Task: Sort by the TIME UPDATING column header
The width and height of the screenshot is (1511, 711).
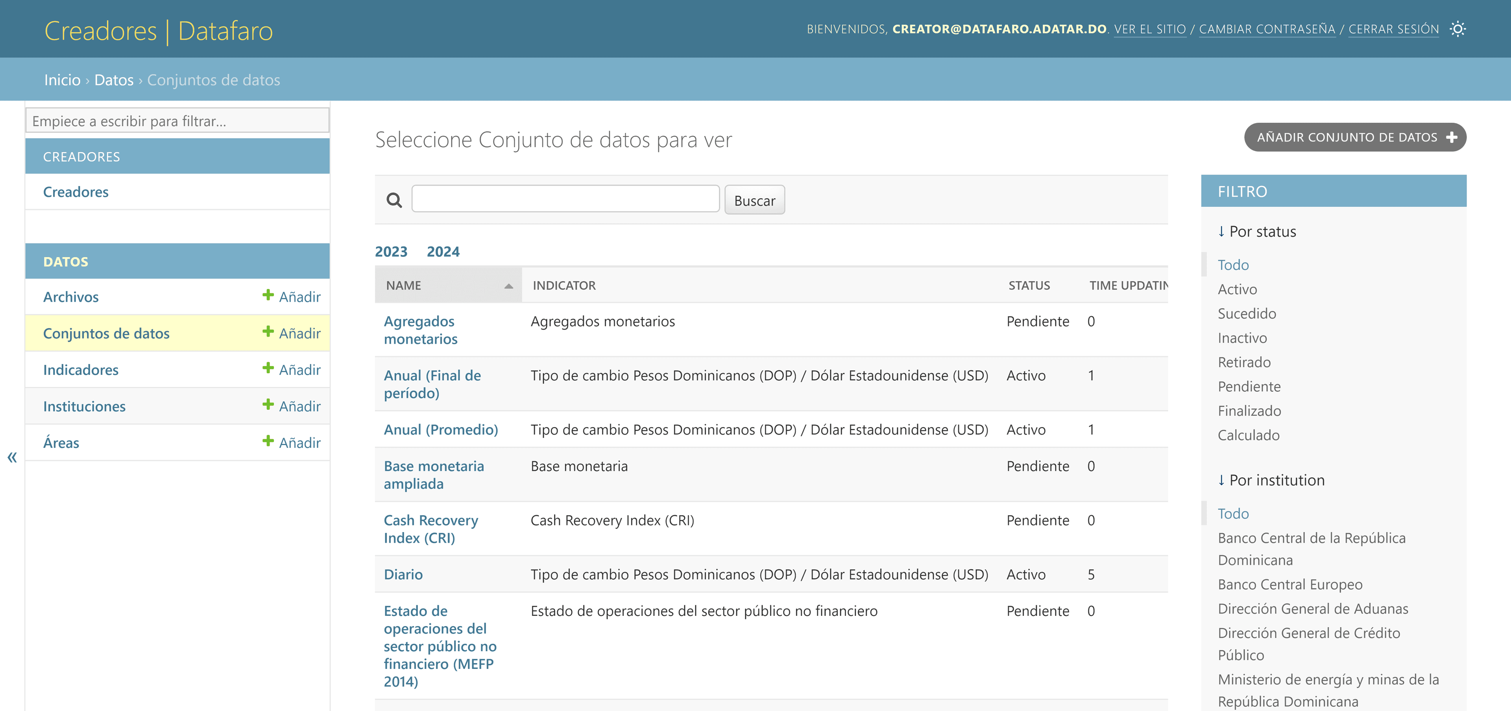Action: click(1129, 286)
